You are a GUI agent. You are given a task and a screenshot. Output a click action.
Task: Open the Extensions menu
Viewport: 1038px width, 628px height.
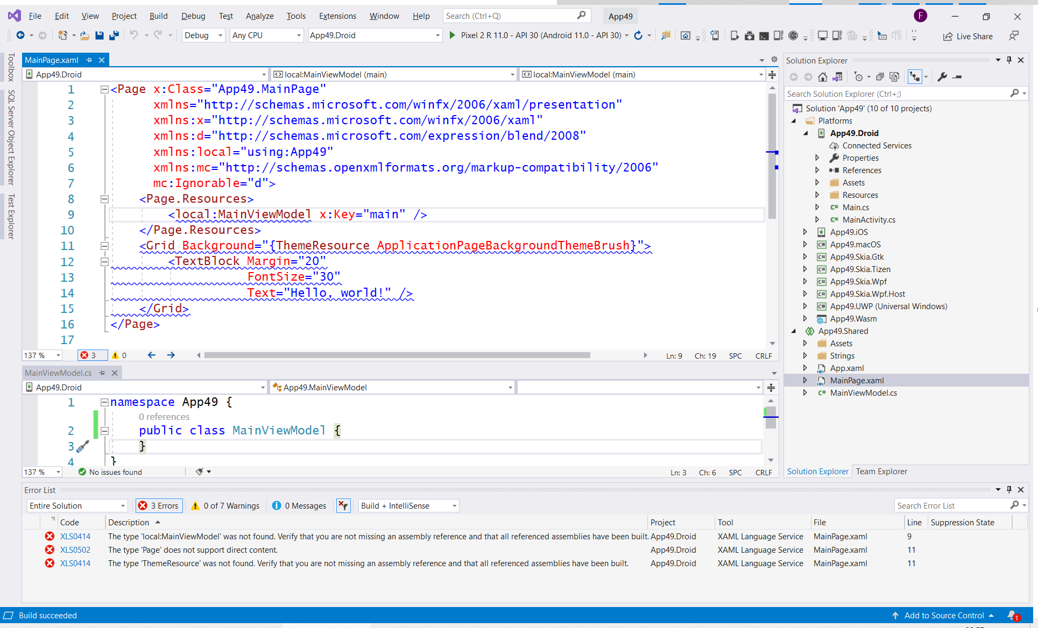(337, 16)
